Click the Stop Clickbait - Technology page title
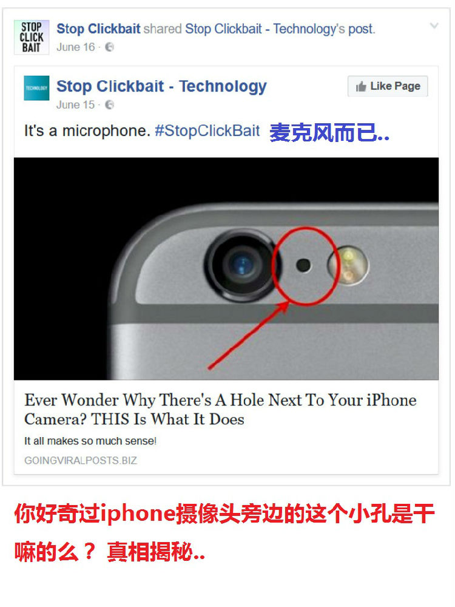This screenshot has width=455, height=607. click(162, 86)
